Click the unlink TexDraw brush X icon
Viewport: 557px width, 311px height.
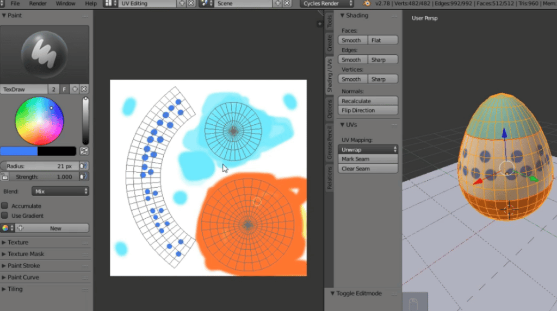click(x=84, y=89)
